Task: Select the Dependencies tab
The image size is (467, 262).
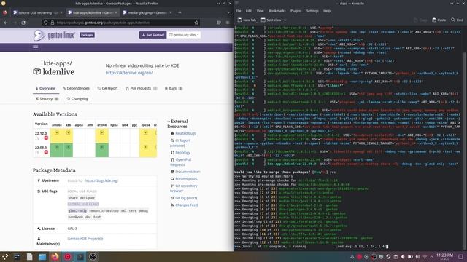Action: (x=76, y=88)
